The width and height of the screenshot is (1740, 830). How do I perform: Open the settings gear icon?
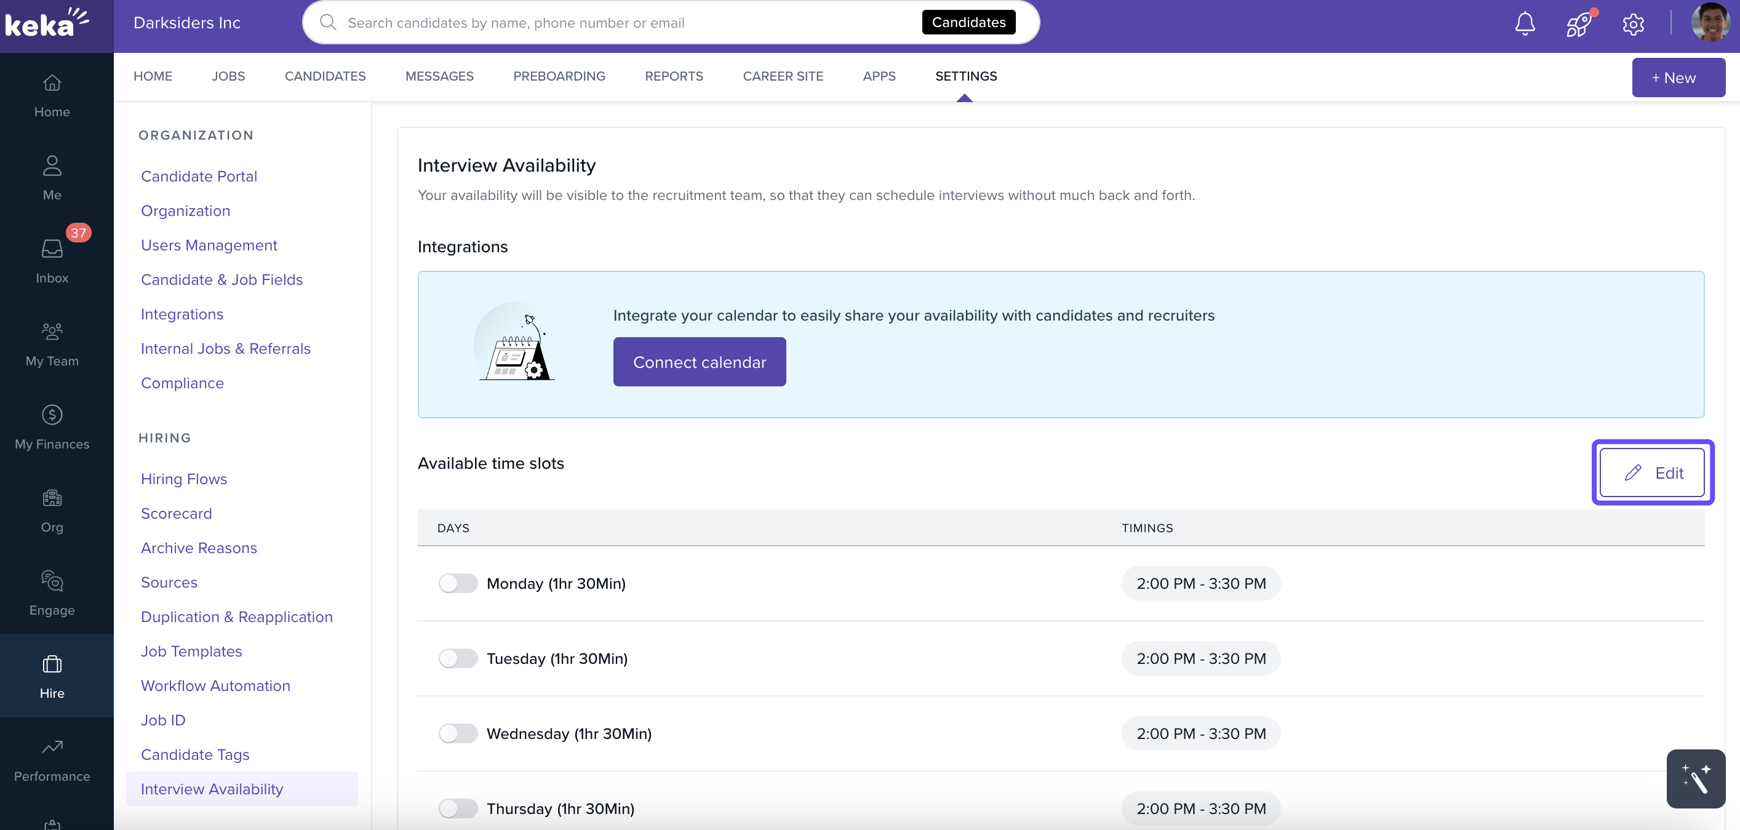(1632, 25)
